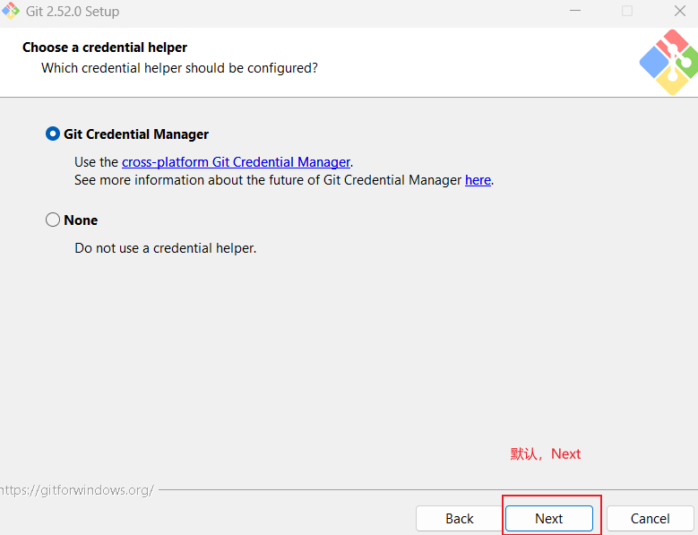698x535 pixels.
Task: Open the cross-platform Git Credential Manager link
Action: click(236, 162)
